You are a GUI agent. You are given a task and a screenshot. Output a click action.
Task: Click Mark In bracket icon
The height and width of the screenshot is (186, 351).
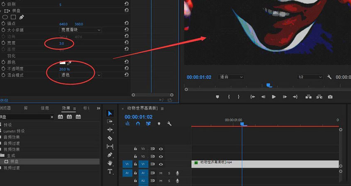pos(229,97)
